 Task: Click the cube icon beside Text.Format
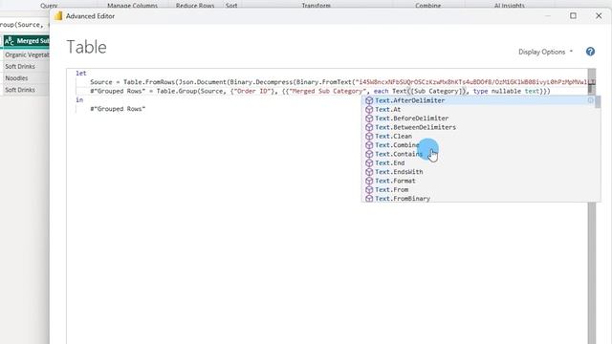(369, 181)
